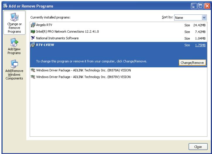
Task: Select Angelo RTV in the program list
Action: pos(118,25)
